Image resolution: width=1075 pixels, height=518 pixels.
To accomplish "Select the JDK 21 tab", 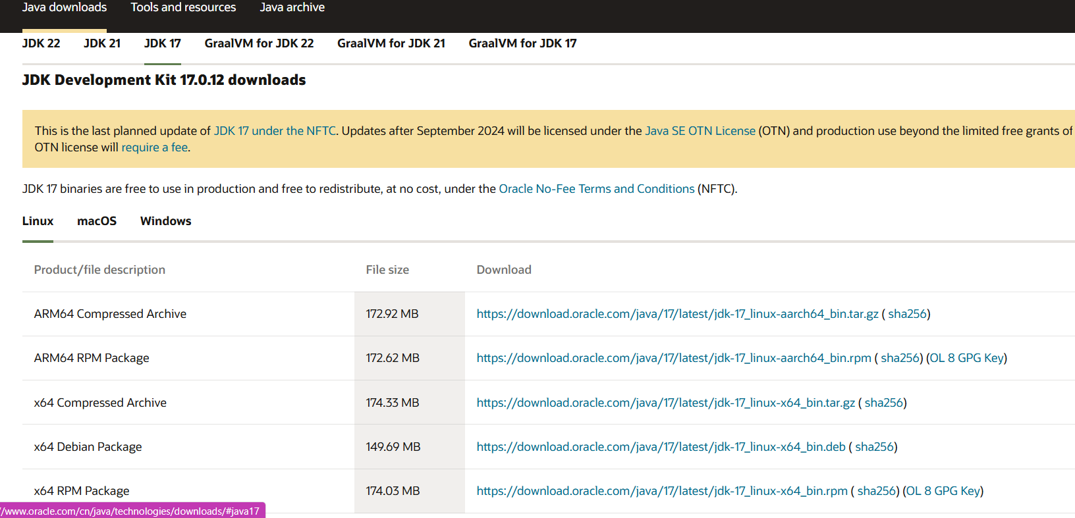I will 102,43.
